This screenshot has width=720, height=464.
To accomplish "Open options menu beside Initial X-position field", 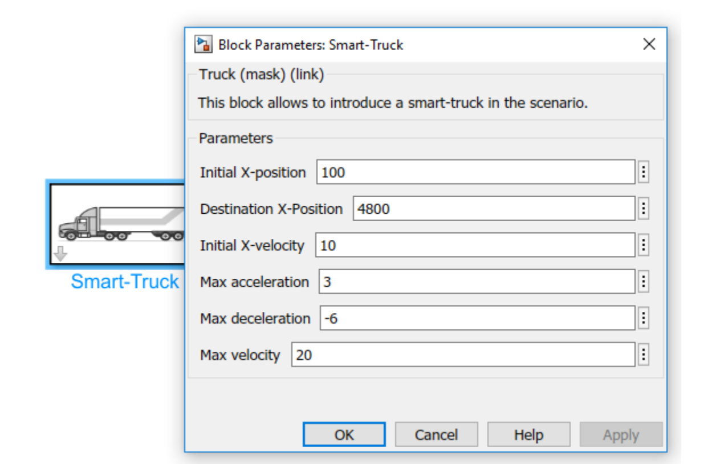I will (x=644, y=172).
